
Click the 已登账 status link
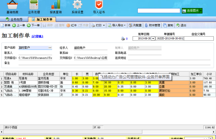[37, 36]
